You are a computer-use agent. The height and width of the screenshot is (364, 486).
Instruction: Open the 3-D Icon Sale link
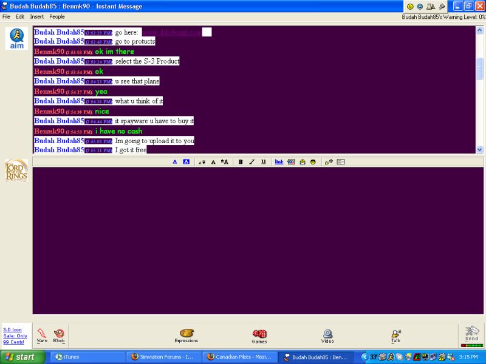point(14,335)
